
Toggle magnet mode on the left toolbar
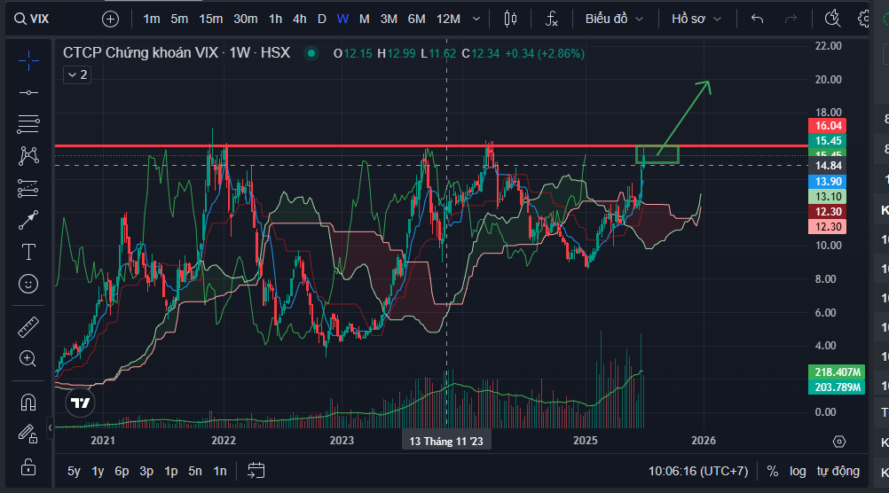point(28,402)
